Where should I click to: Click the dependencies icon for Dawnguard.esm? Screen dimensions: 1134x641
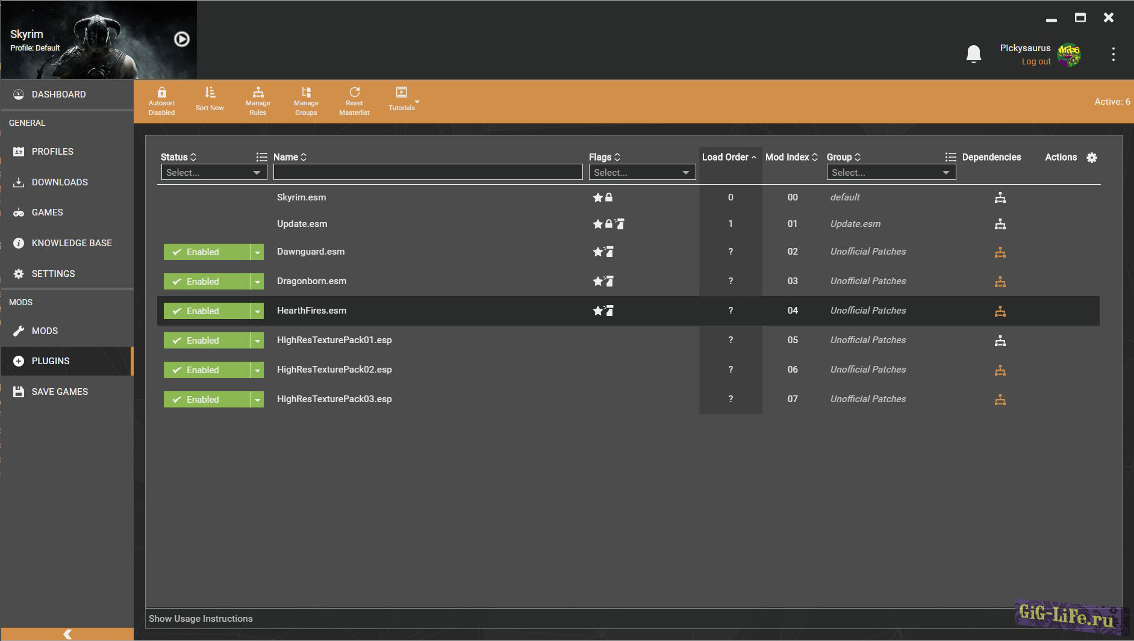(x=1000, y=252)
